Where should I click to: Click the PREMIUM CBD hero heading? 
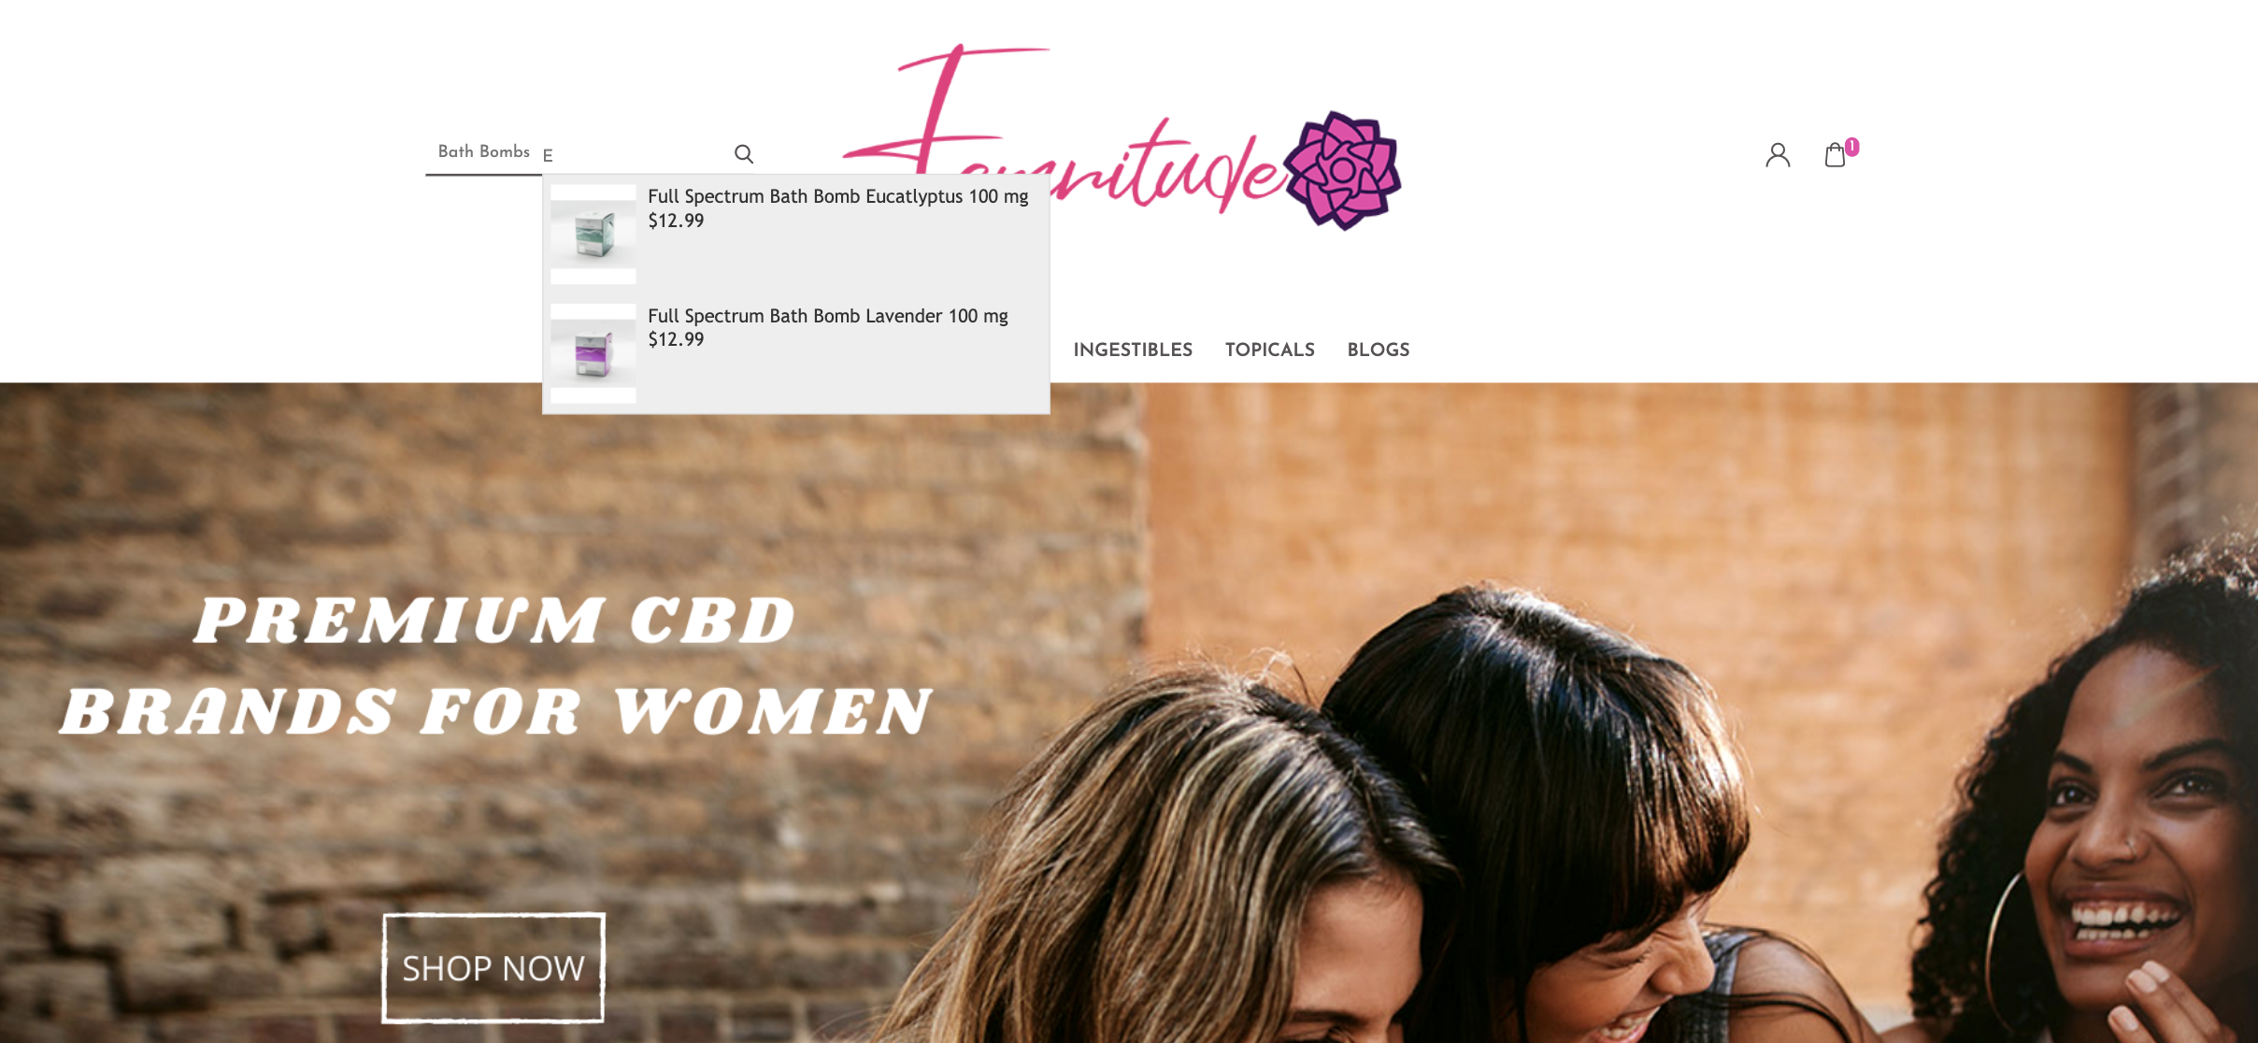click(494, 620)
